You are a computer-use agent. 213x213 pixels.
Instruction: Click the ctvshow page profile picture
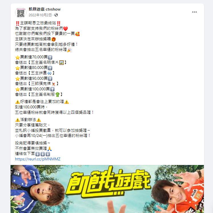(x=21, y=13)
